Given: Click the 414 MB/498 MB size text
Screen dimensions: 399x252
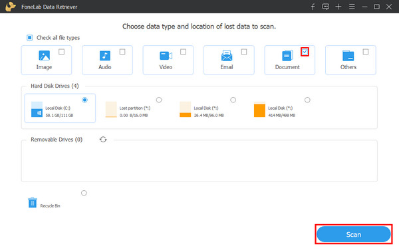Looking at the screenshot, I should point(282,115).
